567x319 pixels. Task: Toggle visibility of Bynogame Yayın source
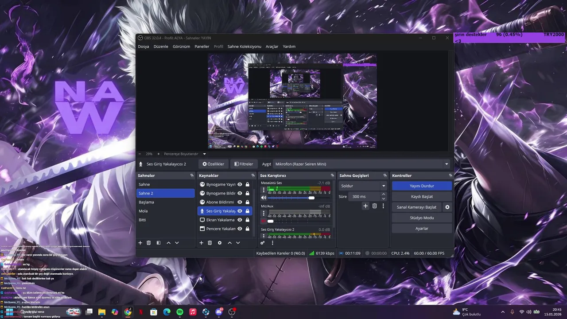[x=240, y=184]
